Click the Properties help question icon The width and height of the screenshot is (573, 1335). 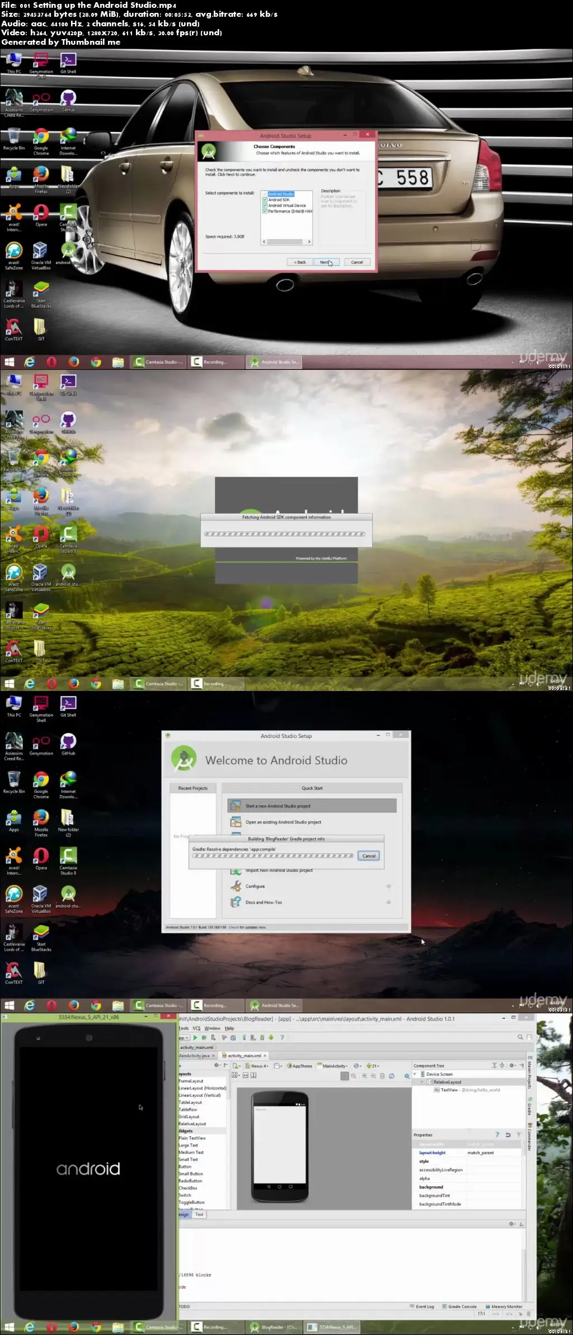[x=497, y=1135]
